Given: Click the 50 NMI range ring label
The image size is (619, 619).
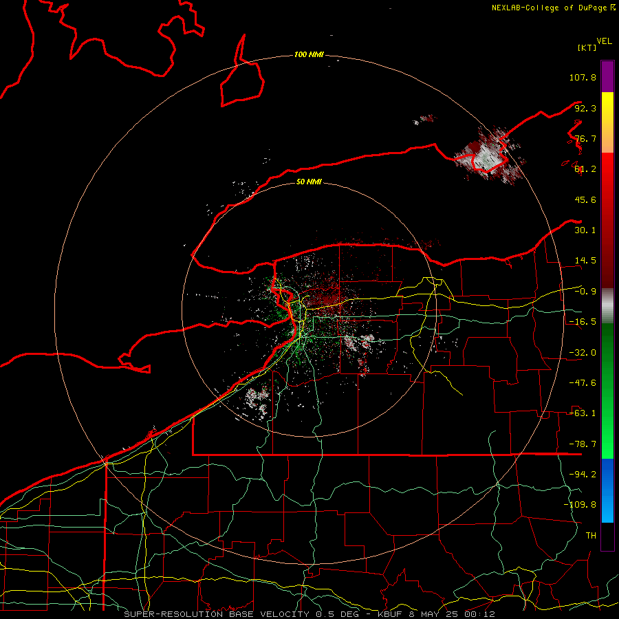Looking at the screenshot, I should (x=309, y=182).
